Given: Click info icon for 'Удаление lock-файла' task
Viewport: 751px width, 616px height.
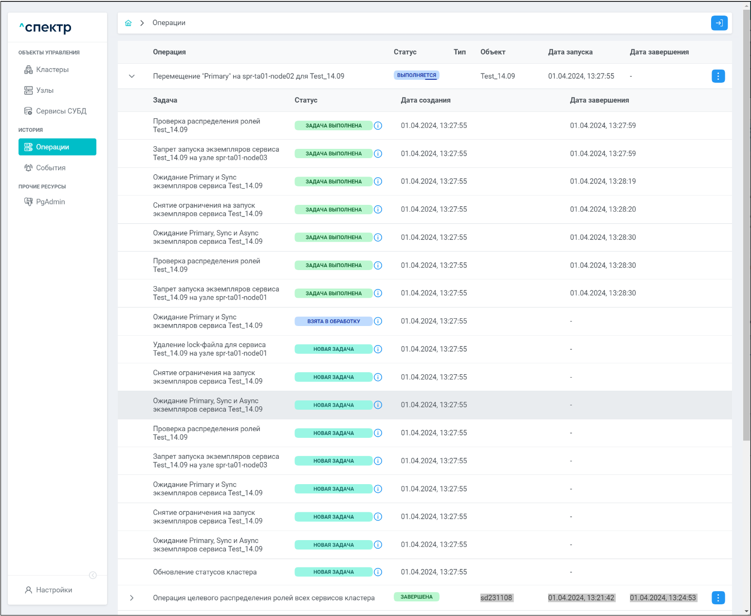Looking at the screenshot, I should coord(378,349).
